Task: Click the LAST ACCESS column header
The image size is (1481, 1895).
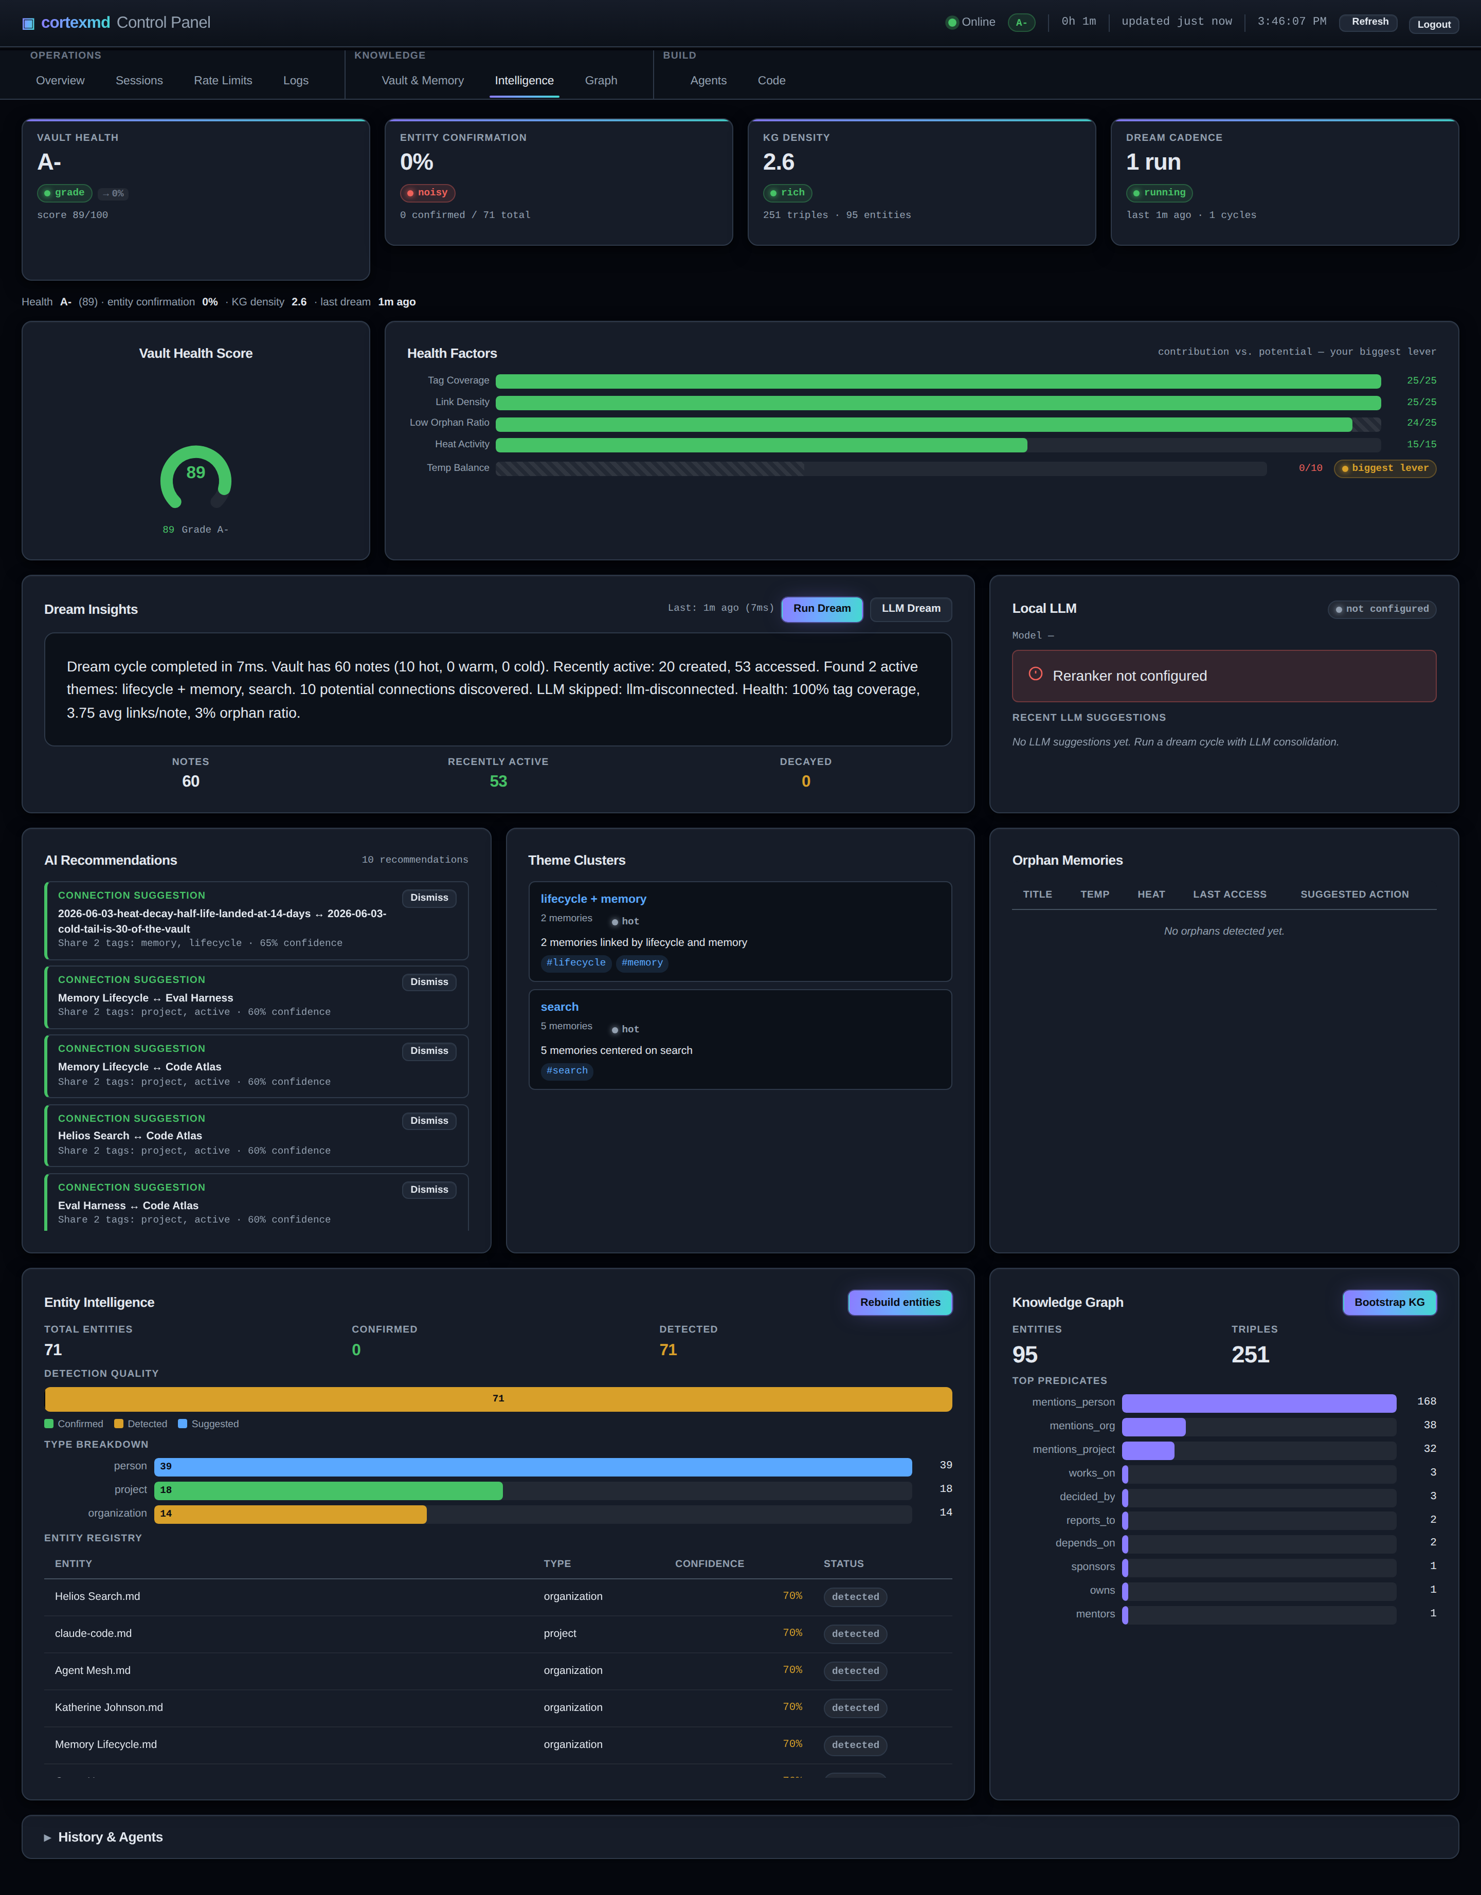Action: [1229, 895]
